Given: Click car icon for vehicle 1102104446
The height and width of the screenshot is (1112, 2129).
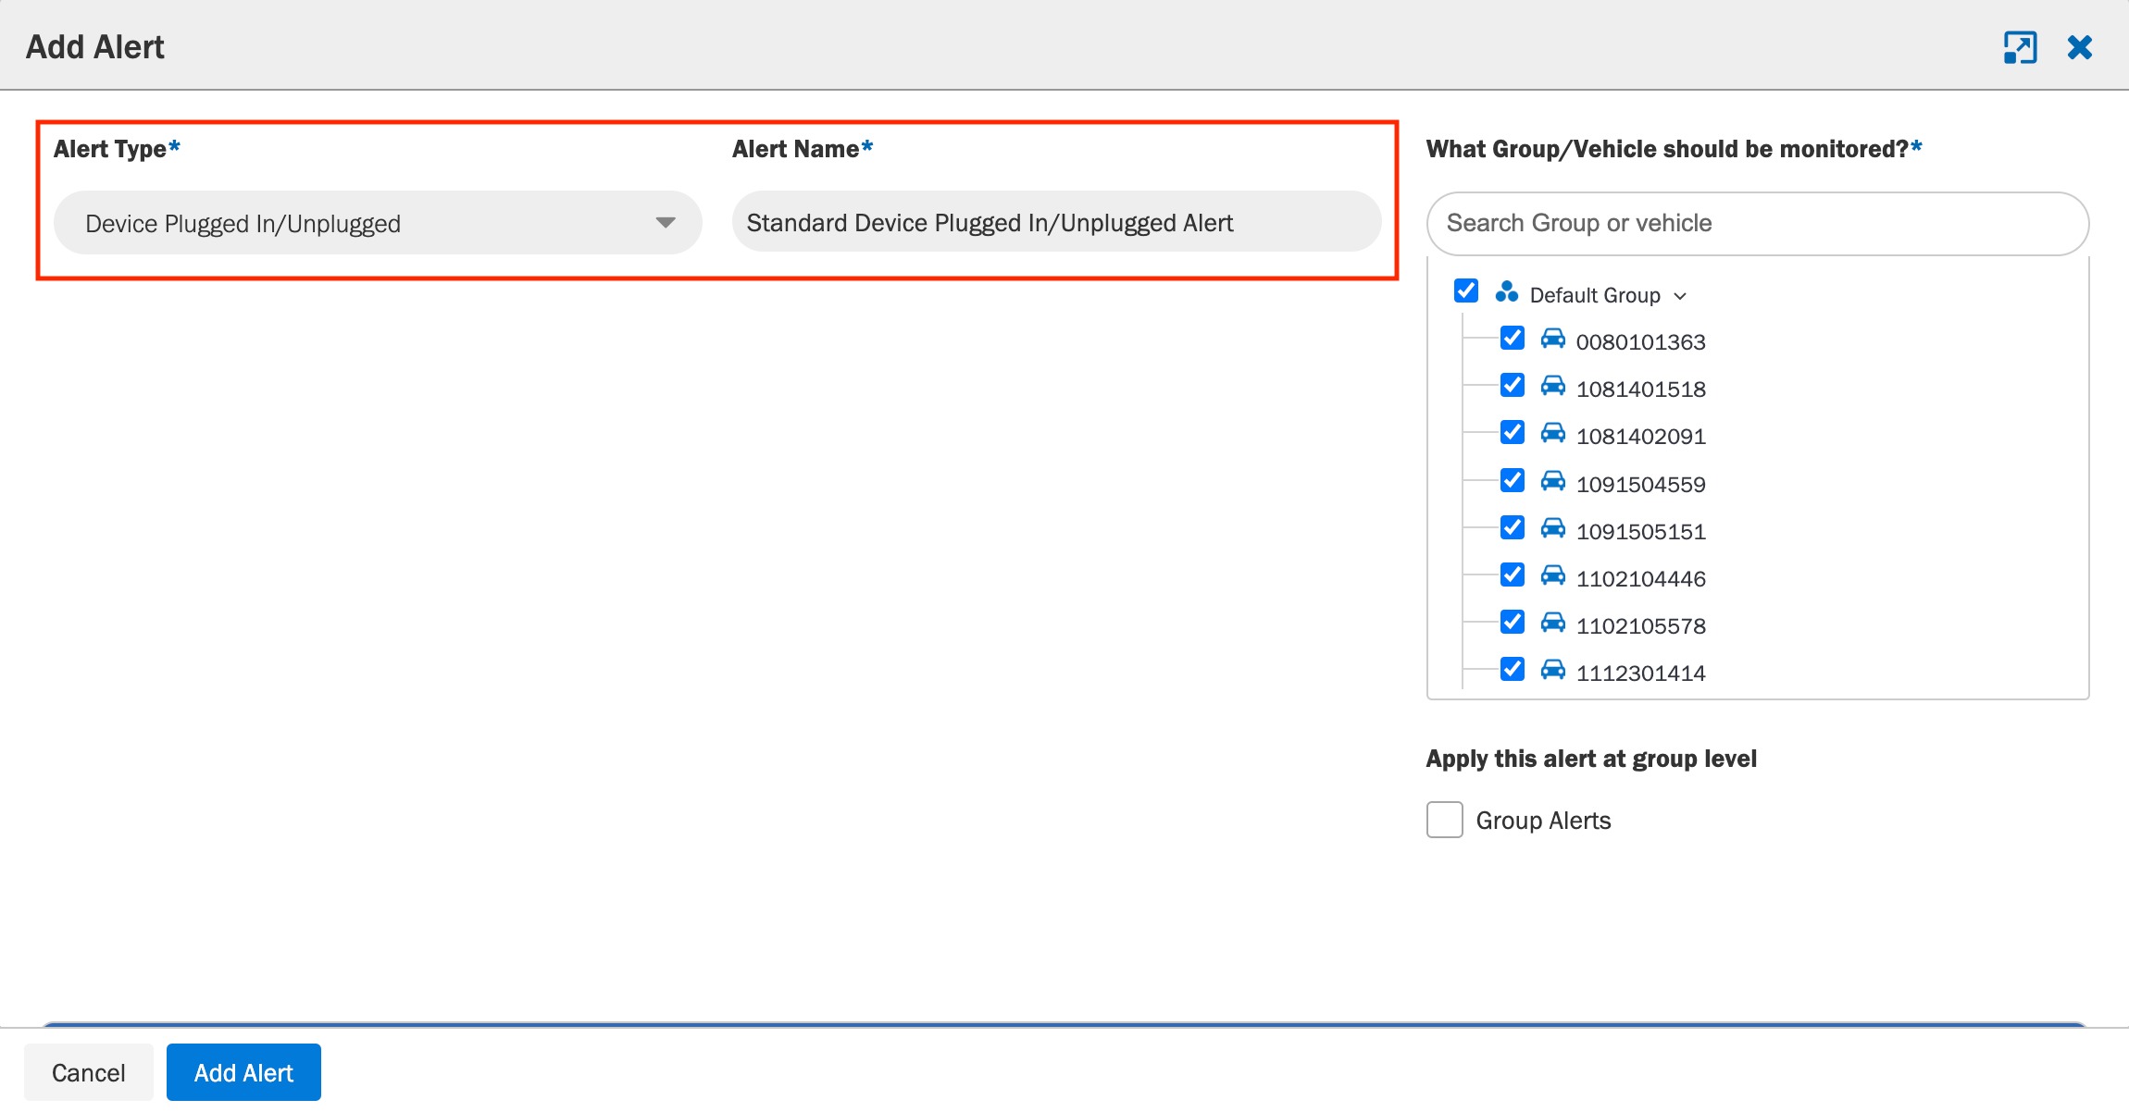Looking at the screenshot, I should point(1552,575).
